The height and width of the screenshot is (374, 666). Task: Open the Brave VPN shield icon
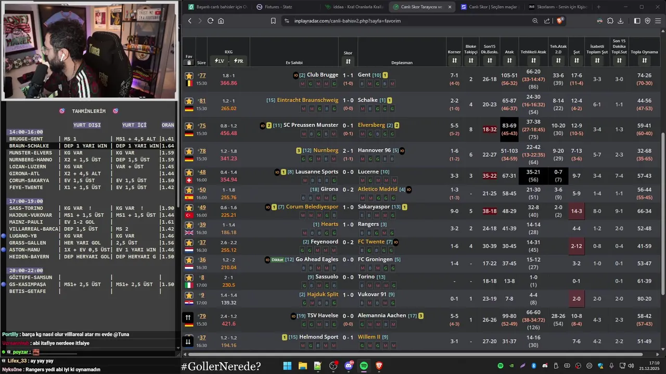click(648, 21)
